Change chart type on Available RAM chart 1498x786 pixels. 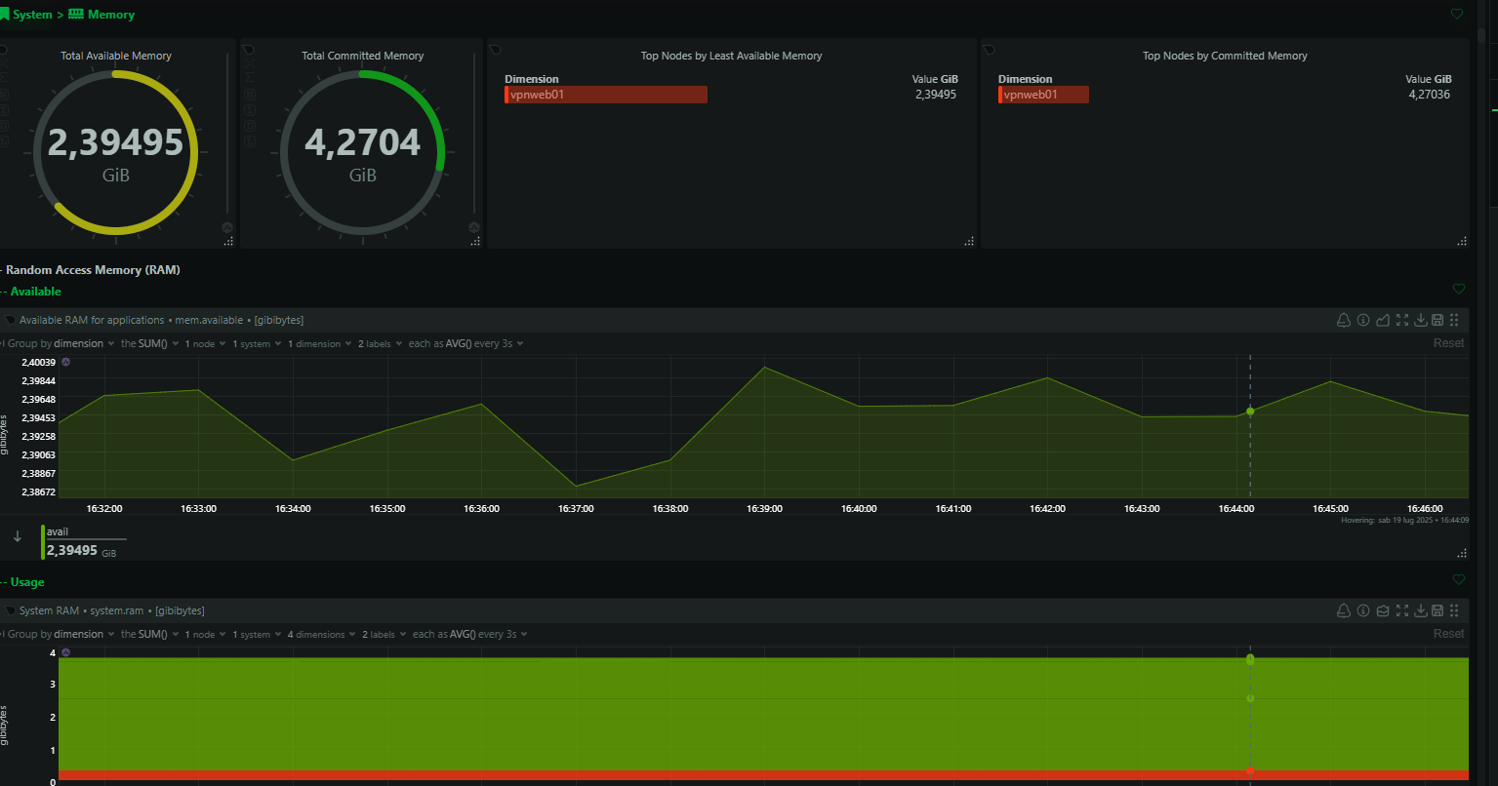pyautogui.click(x=1383, y=320)
